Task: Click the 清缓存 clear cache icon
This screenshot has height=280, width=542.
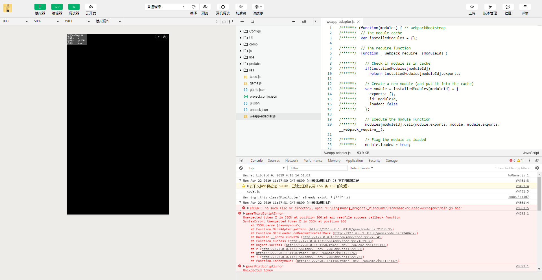Action: [257, 7]
